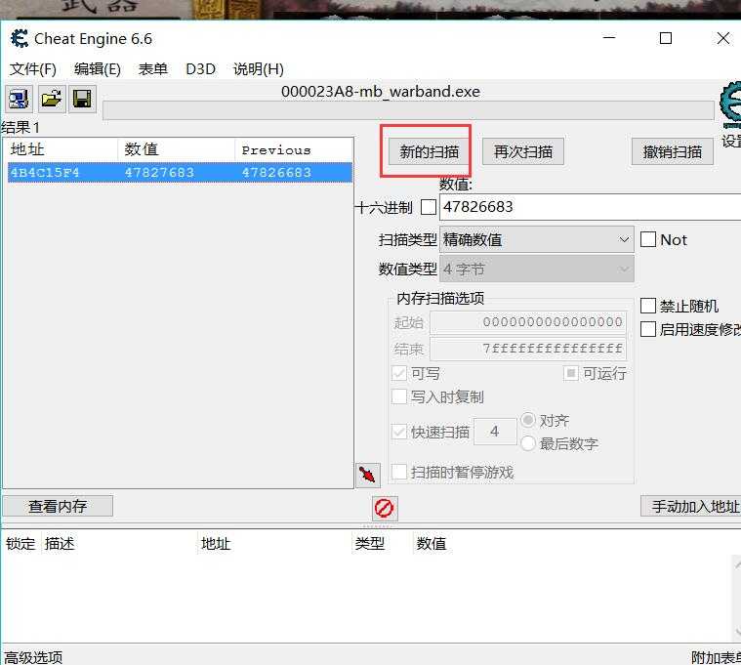Viewport: 741px width, 665px height.
Task: Minimize the Cheat Engine window
Action: [x=609, y=38]
